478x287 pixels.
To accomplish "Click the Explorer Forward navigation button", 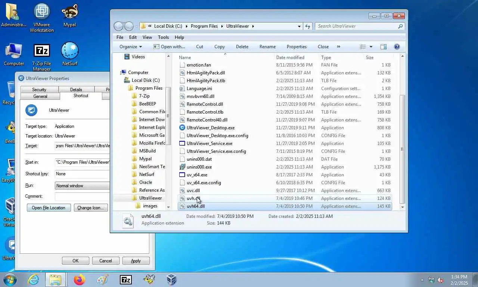I will 129,26.
